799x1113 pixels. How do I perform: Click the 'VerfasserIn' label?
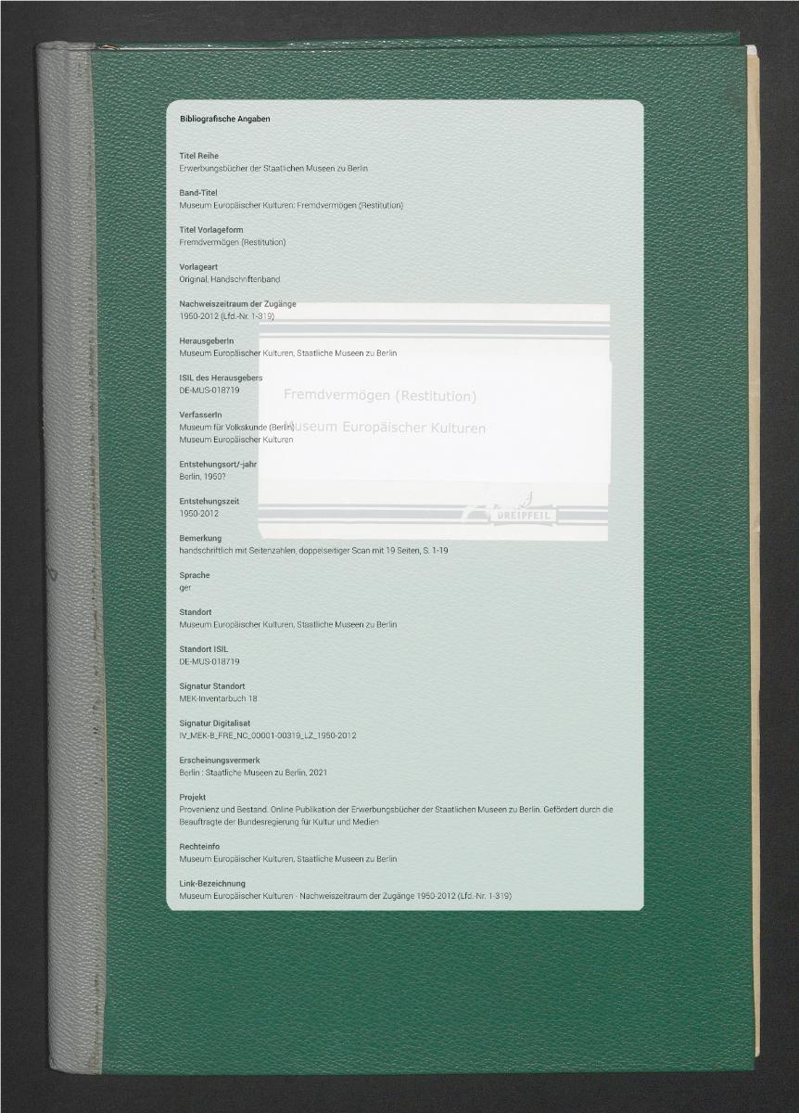(x=200, y=415)
